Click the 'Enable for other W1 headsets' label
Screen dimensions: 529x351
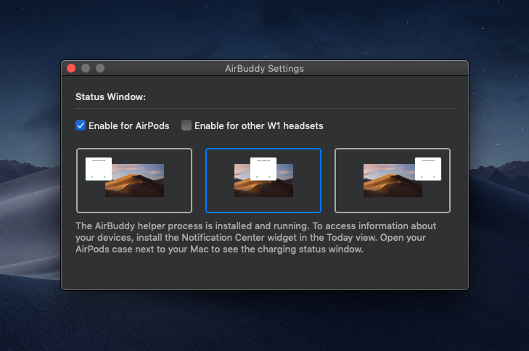[x=259, y=125]
